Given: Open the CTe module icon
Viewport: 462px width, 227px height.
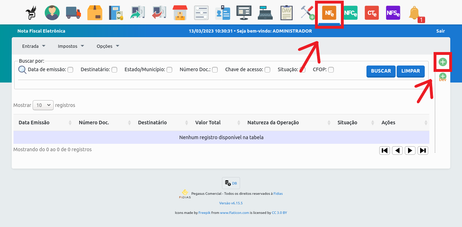Looking at the screenshot, I should (x=372, y=13).
